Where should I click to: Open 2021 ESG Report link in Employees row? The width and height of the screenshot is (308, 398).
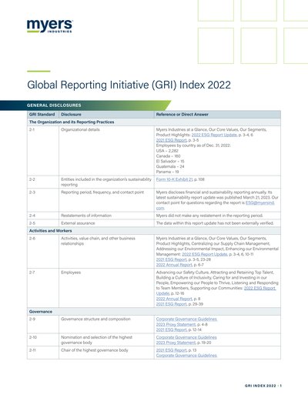tap(171, 304)
